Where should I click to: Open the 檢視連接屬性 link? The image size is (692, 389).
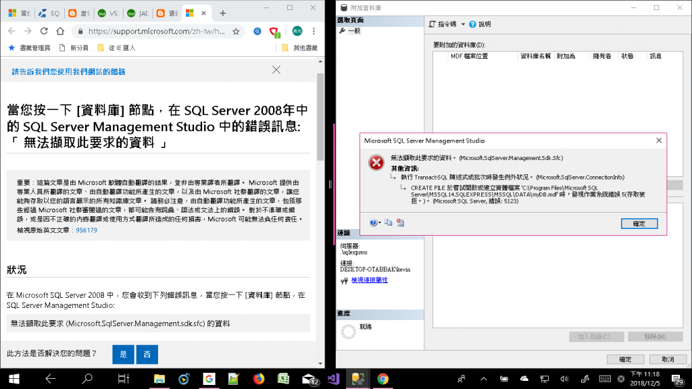(x=370, y=280)
